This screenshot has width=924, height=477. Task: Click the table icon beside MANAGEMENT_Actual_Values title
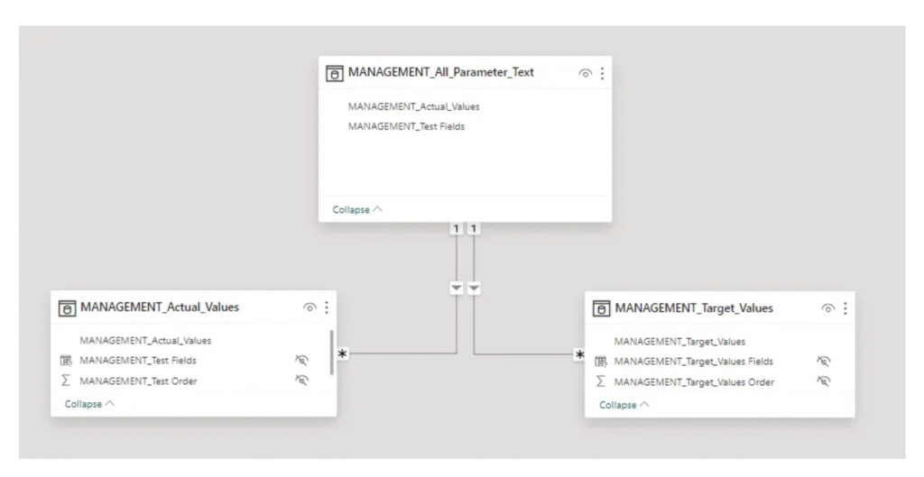pyautogui.click(x=67, y=307)
